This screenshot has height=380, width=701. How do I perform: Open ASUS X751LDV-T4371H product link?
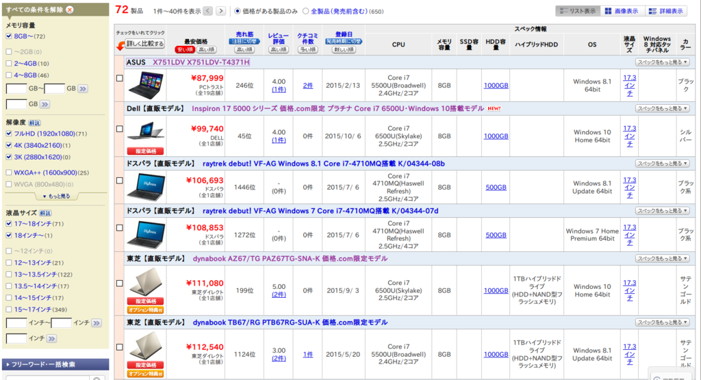click(201, 62)
